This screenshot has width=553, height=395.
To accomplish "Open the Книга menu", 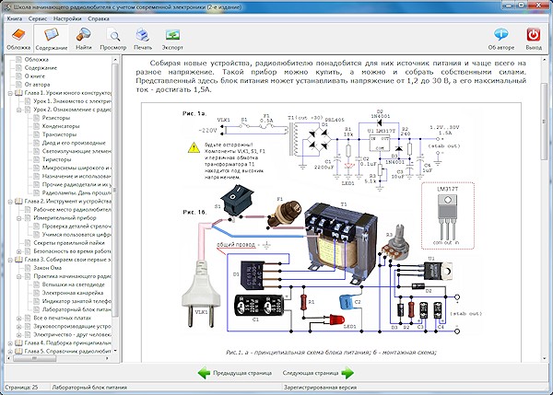I will 15,18.
